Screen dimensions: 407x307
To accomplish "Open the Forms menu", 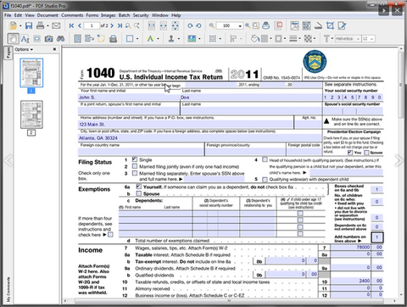I will [x=92, y=15].
